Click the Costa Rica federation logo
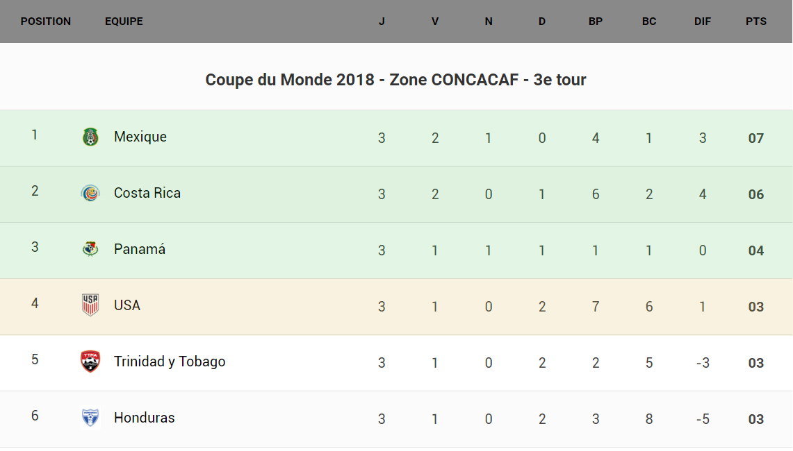Screen dimensions: 793x451 pos(90,193)
